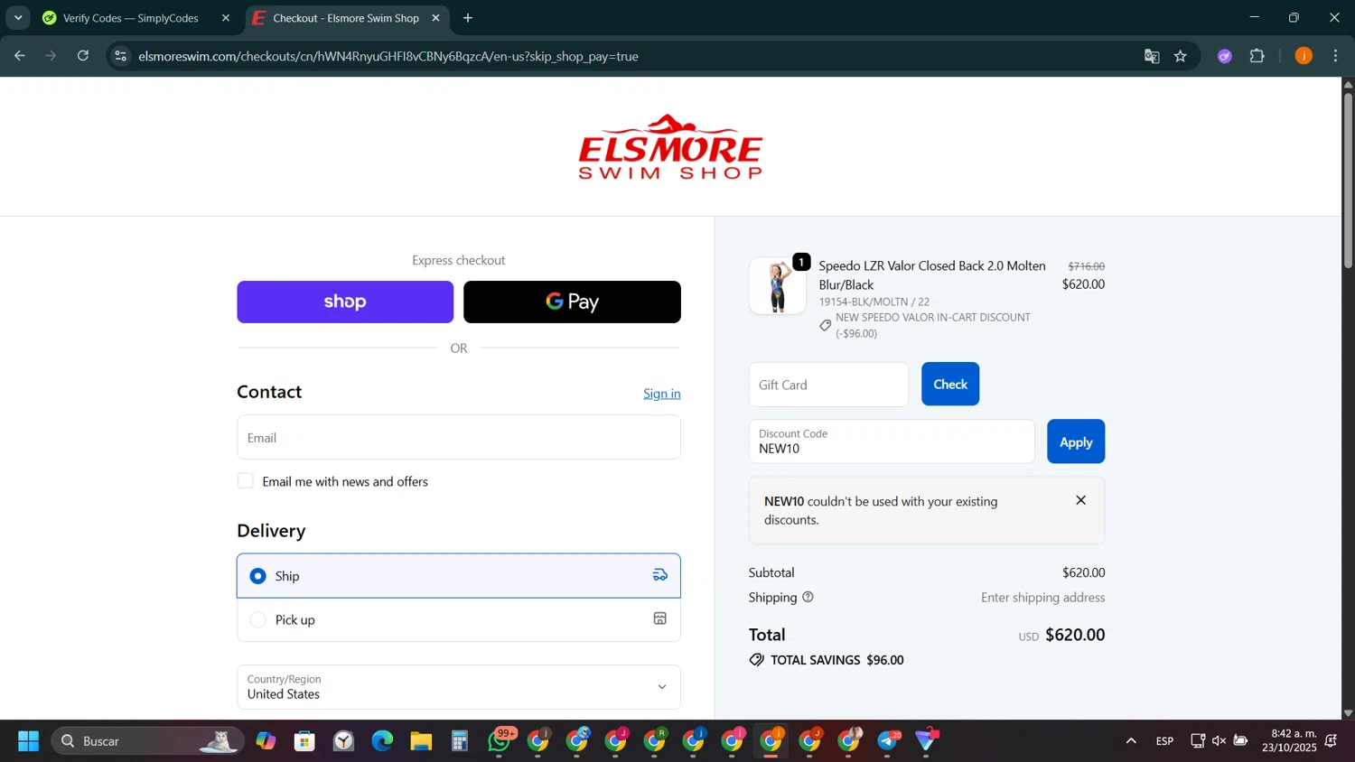This screenshot has width=1355, height=762.
Task: Go forward in browser history
Action: point(51,56)
